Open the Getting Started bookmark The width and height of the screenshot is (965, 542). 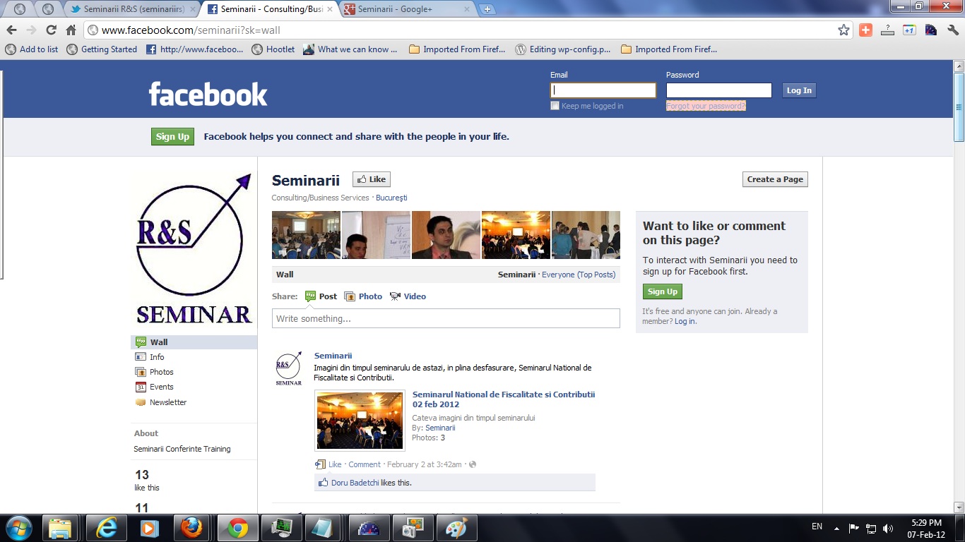coord(102,49)
